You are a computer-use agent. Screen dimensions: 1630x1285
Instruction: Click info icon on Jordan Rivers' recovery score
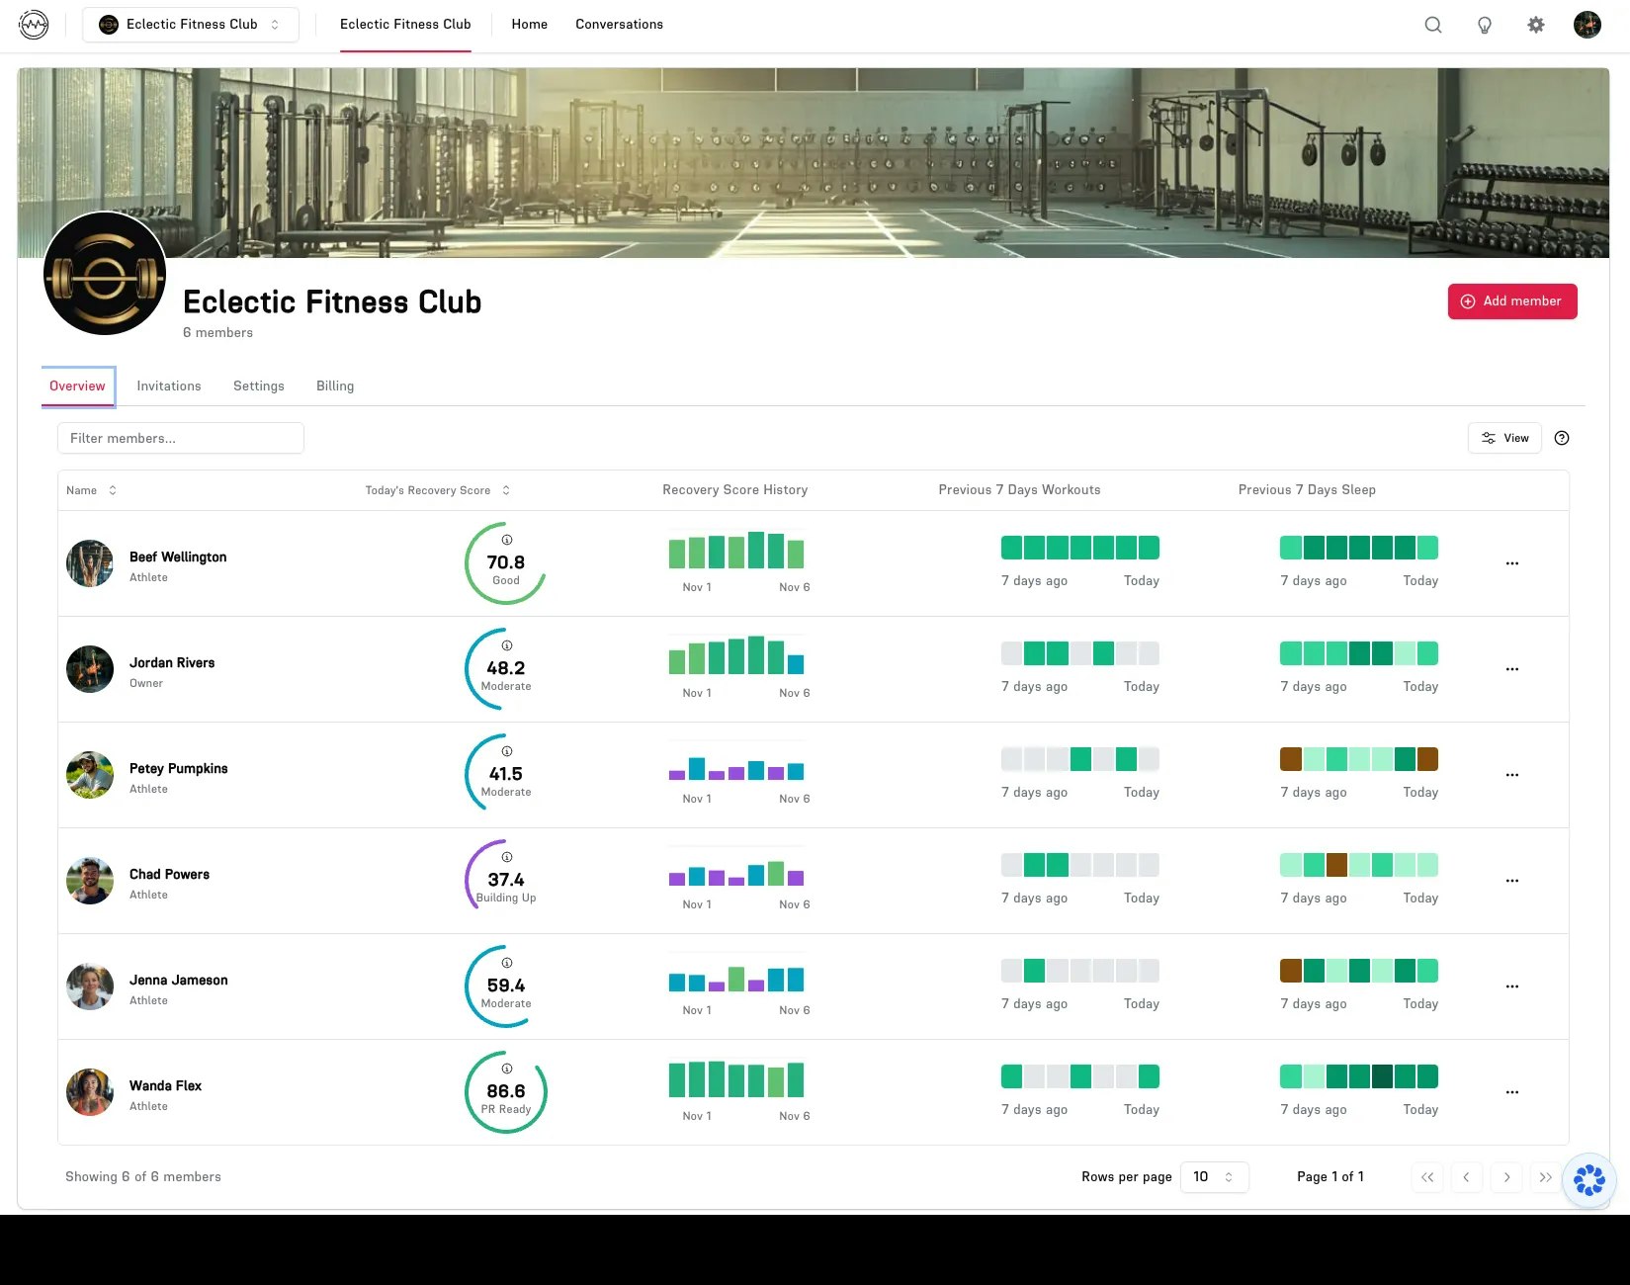point(506,645)
